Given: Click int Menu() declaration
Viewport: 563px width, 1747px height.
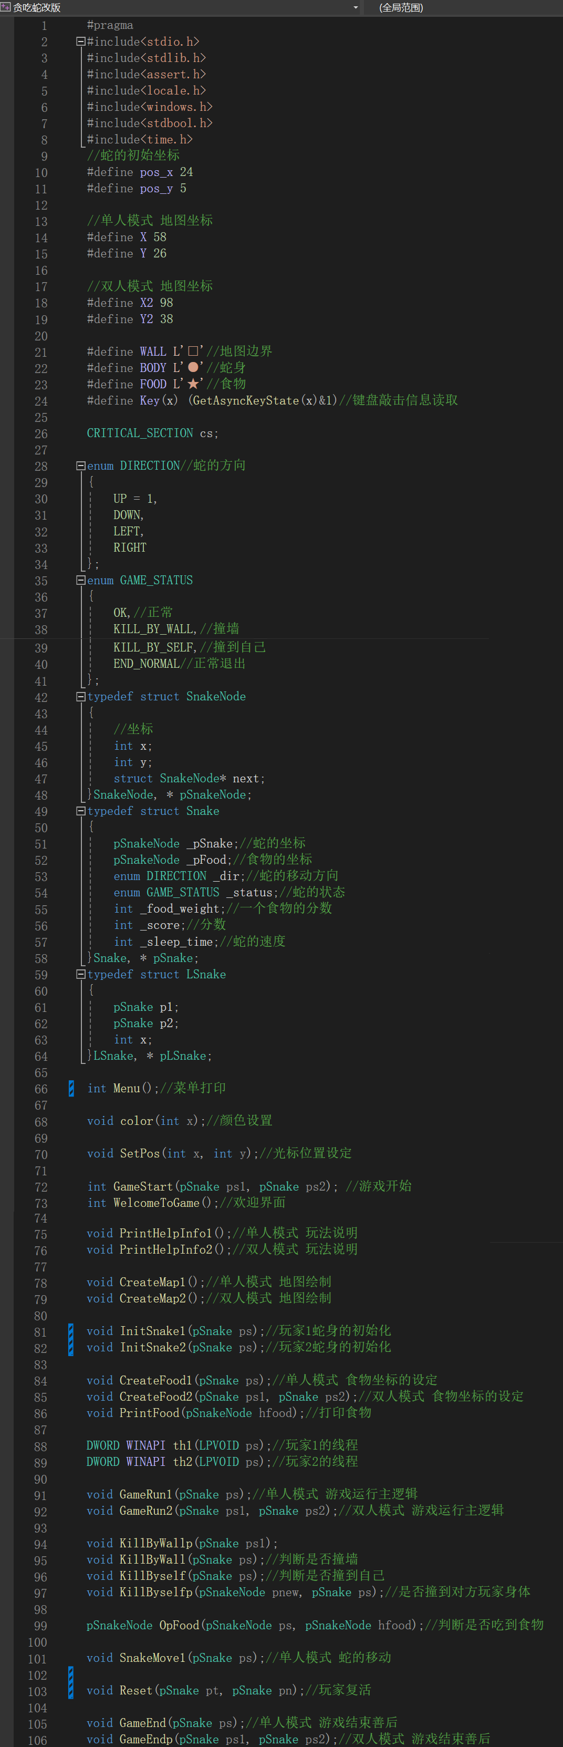Looking at the screenshot, I should [123, 1089].
